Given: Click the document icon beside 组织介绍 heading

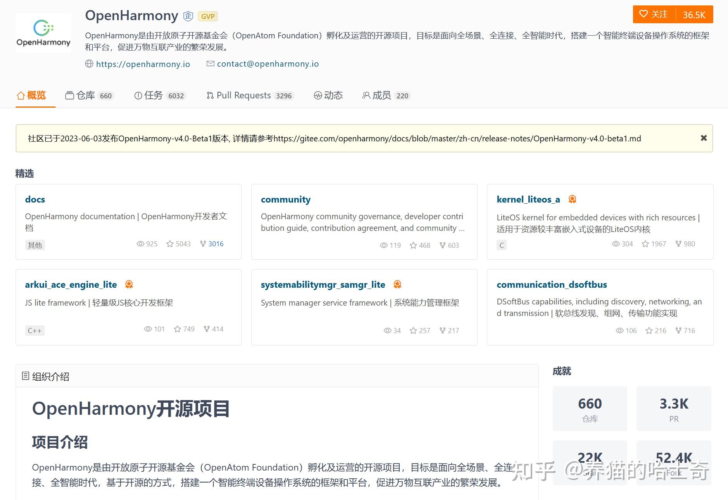Looking at the screenshot, I should 26,375.
